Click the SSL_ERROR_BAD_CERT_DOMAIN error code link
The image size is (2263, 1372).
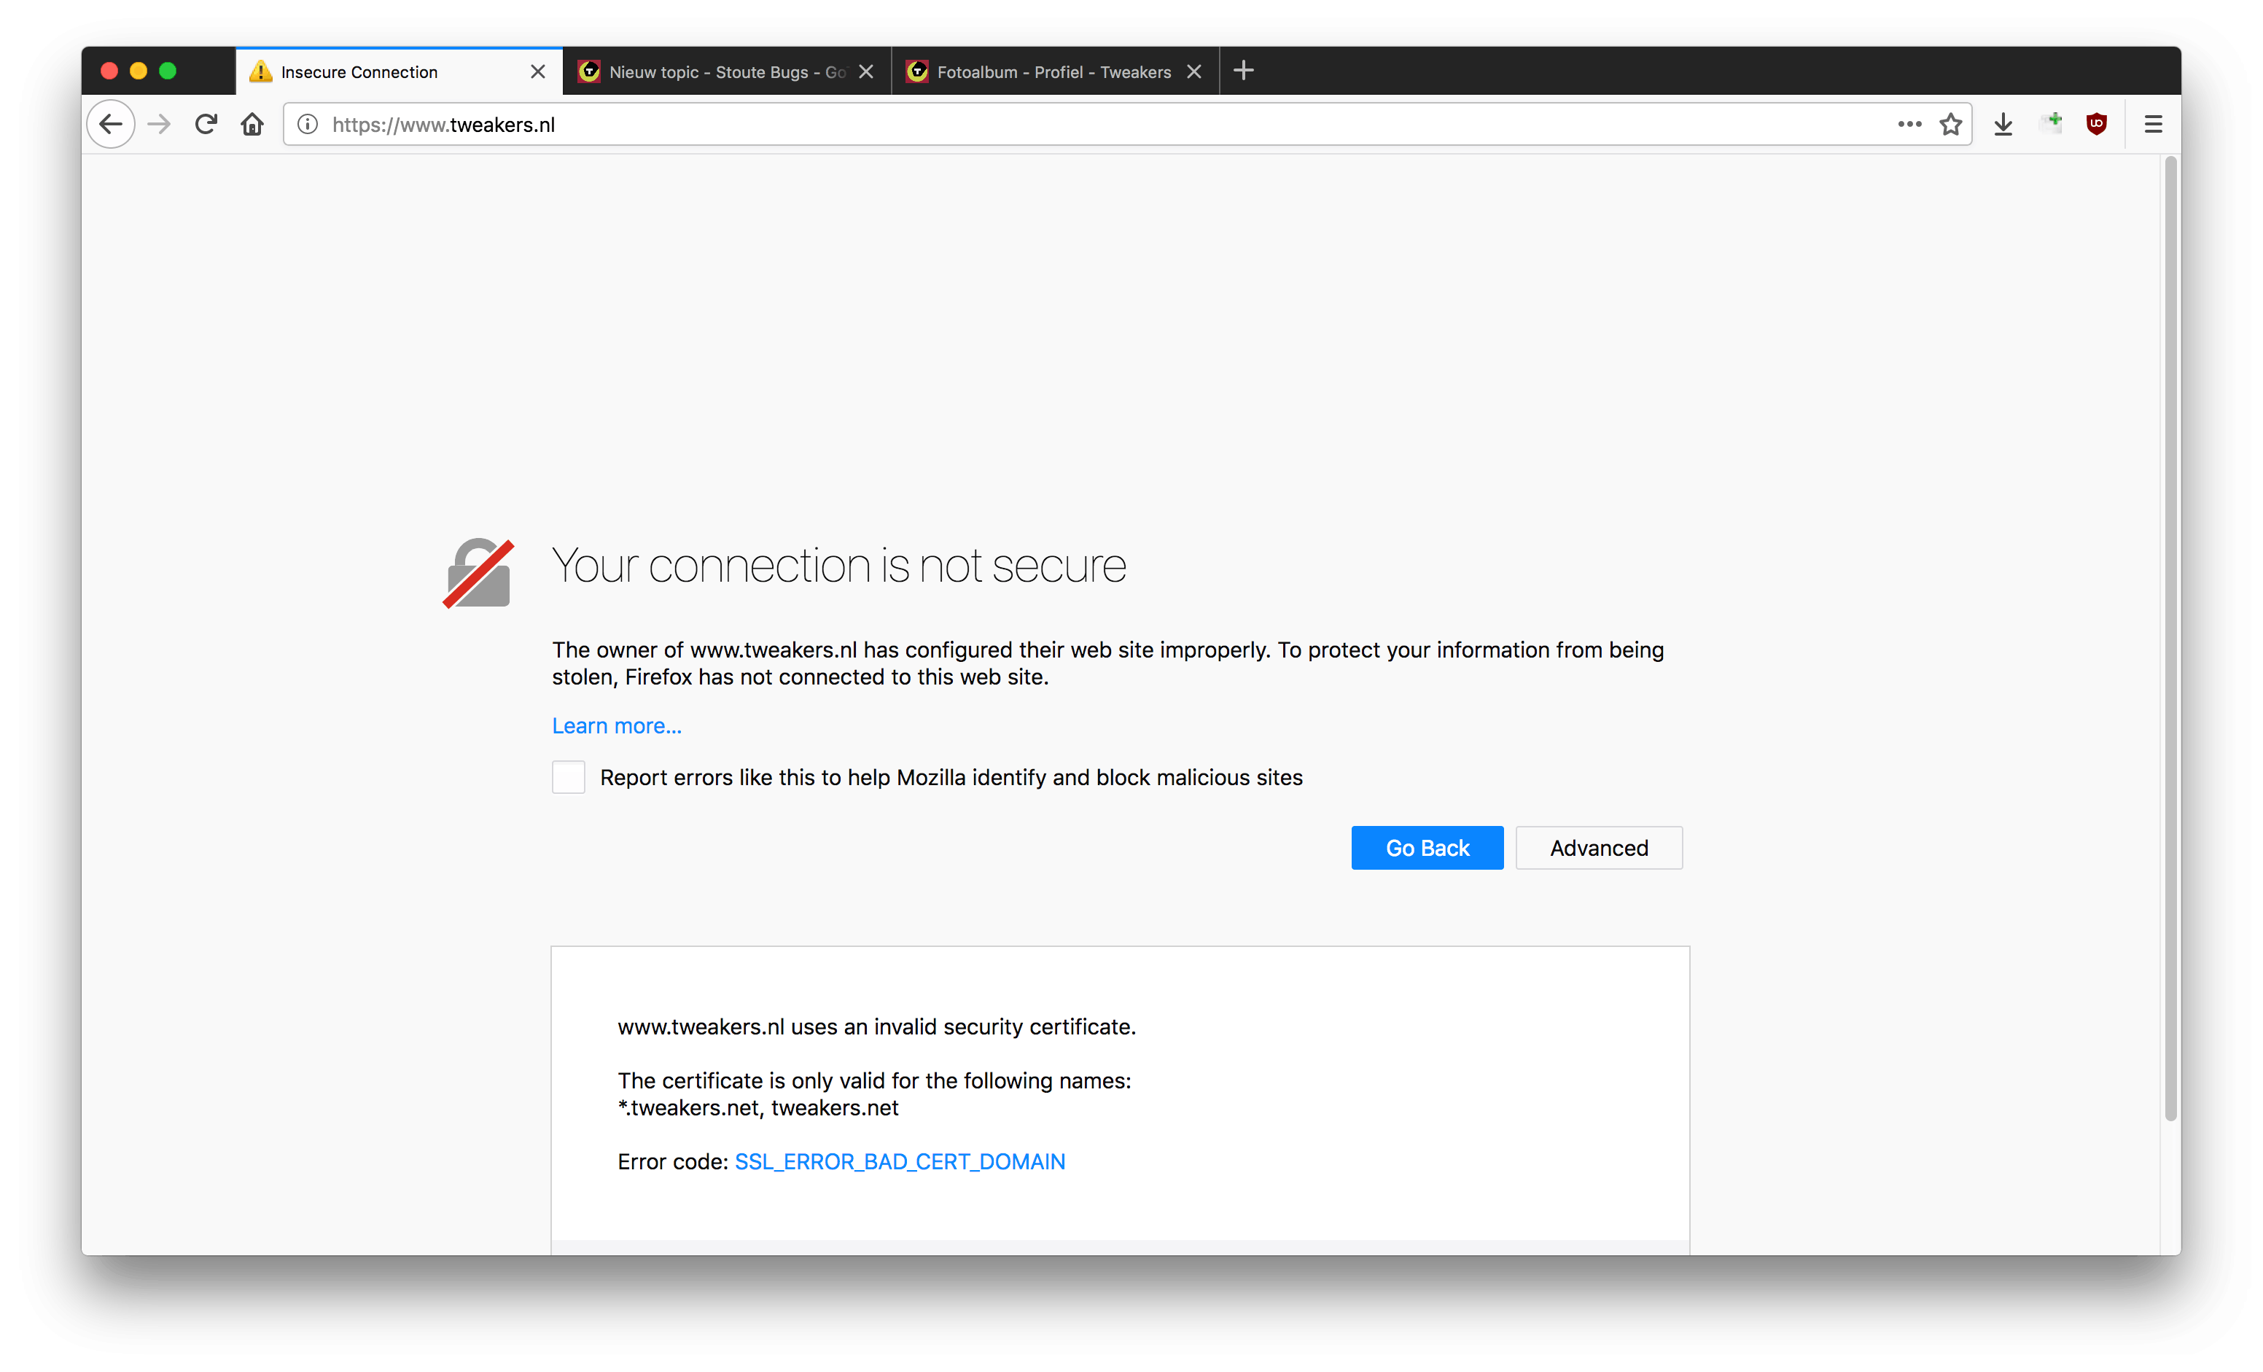pos(899,1162)
